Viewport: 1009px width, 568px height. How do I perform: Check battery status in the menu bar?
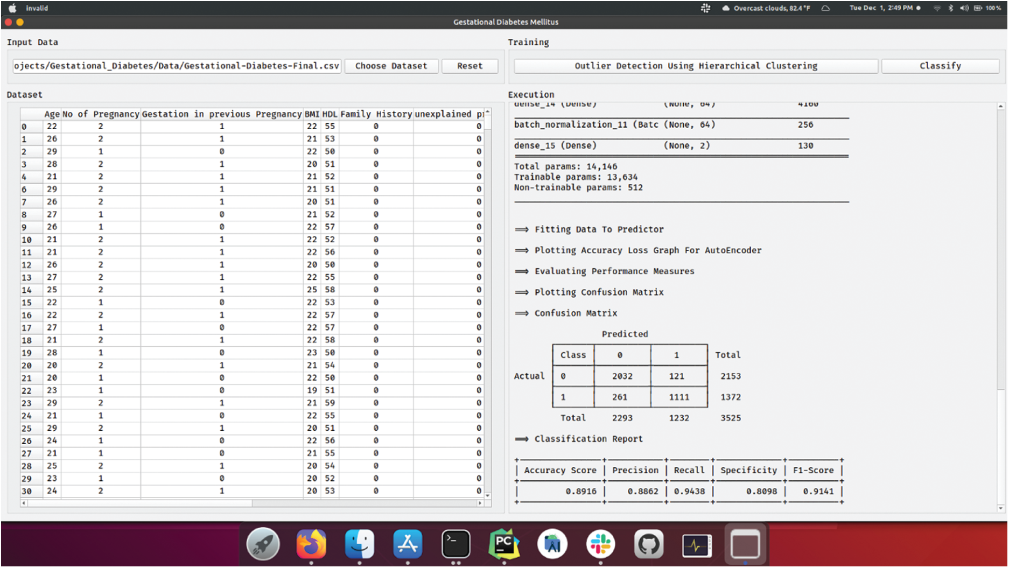[x=979, y=8]
